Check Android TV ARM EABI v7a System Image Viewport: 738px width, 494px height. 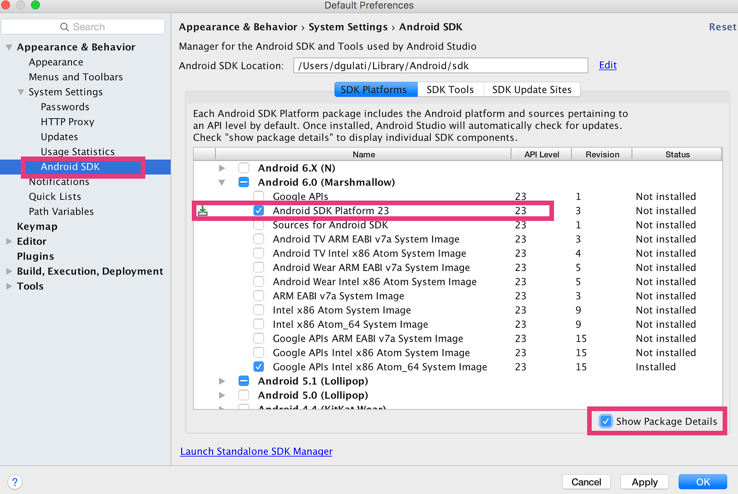coord(259,239)
